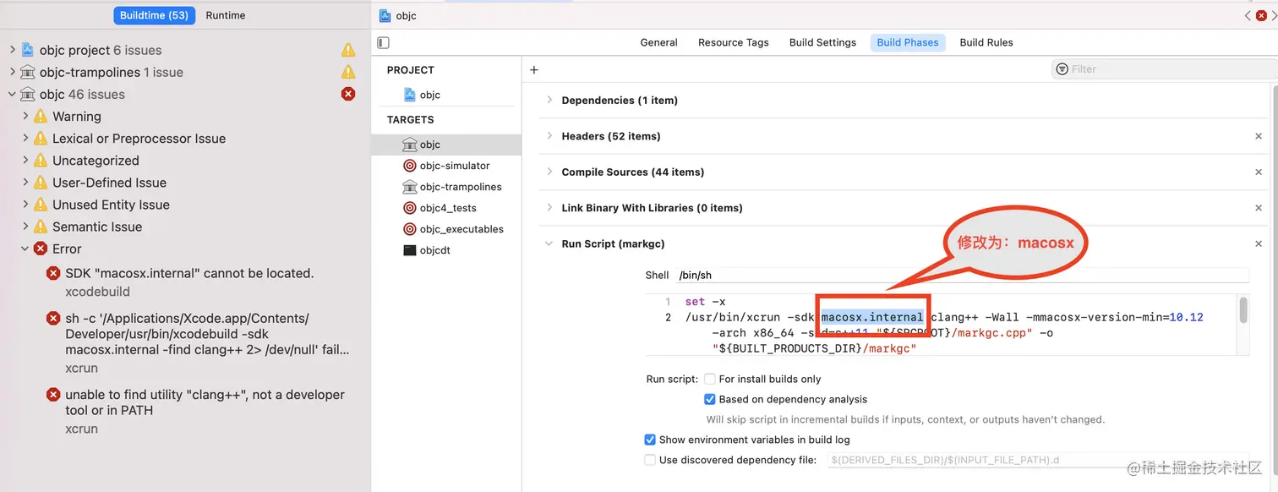Screen dimensions: 1278x492
Task: Expand the User-Defined Issue group
Action: coord(26,182)
